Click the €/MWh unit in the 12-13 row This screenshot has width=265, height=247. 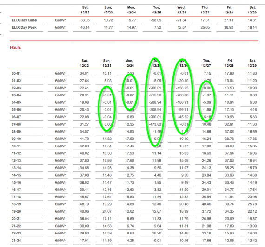click(61, 160)
